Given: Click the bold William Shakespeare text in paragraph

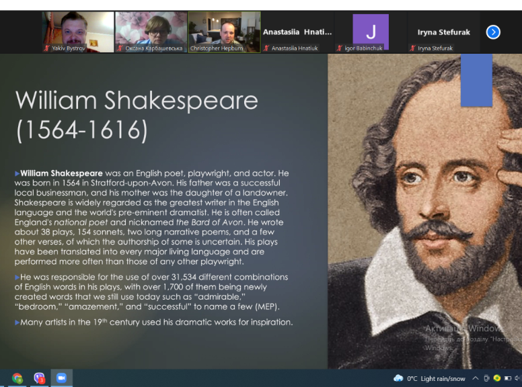Looking at the screenshot, I should 62,173.
